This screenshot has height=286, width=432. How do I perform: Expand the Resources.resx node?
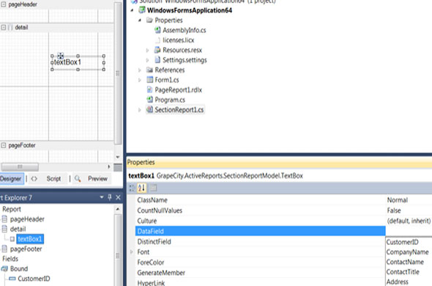(x=147, y=51)
